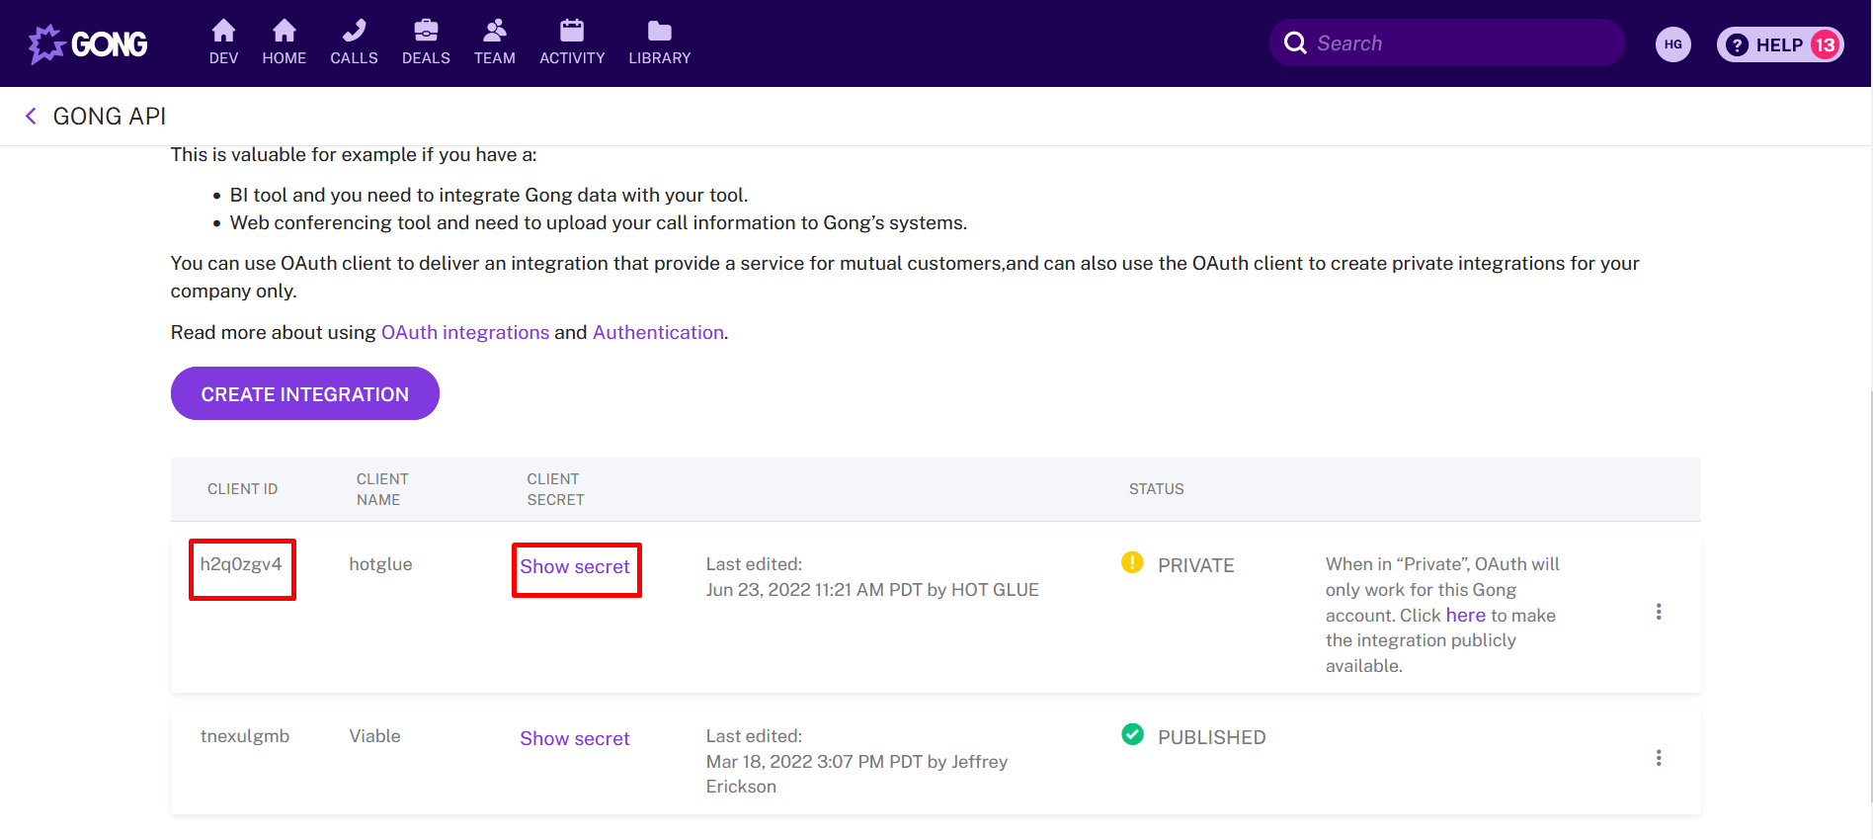The height and width of the screenshot is (839, 1873).
Task: Open the hotglue row options menu
Action: click(x=1659, y=612)
